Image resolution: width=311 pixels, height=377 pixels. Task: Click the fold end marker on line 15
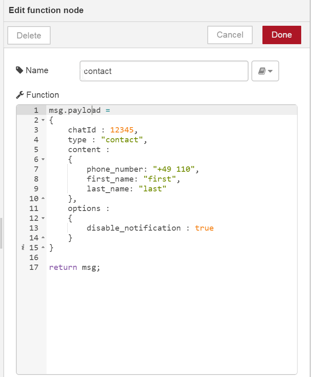point(43,248)
